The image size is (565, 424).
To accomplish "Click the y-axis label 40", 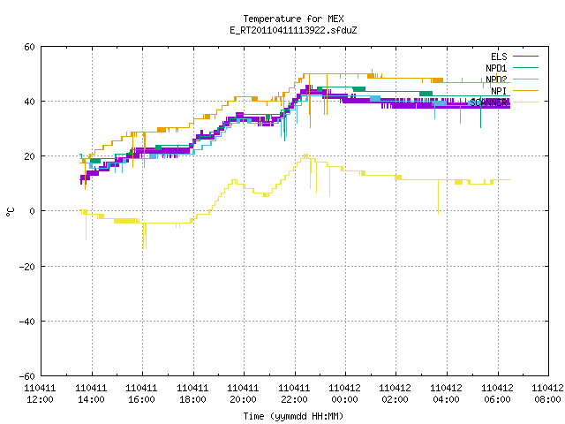I will (29, 102).
